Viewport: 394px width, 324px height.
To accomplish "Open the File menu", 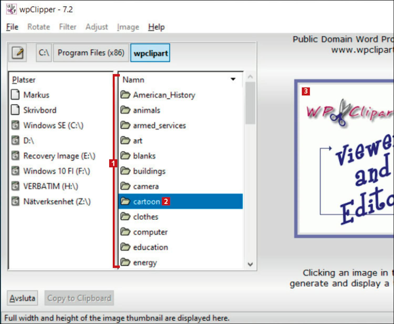I will (12, 27).
